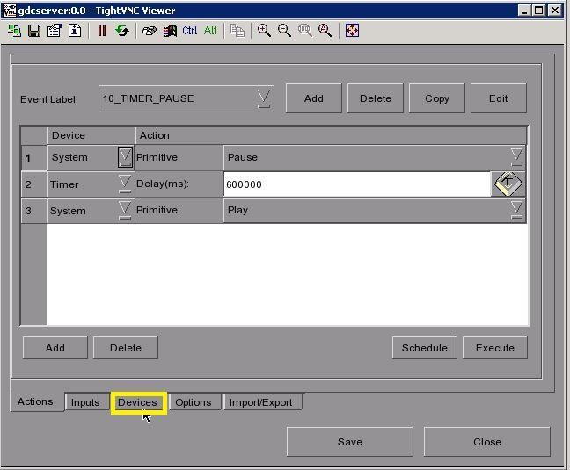Image resolution: width=570 pixels, height=470 pixels.
Task: Click the Delay(ms): label in row 2
Action: pyautogui.click(x=163, y=184)
